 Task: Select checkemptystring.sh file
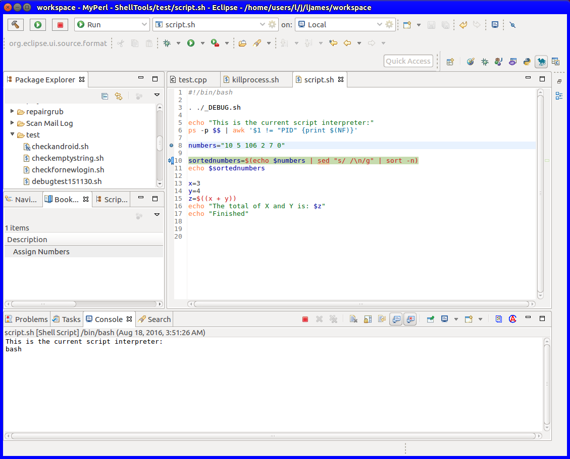68,158
